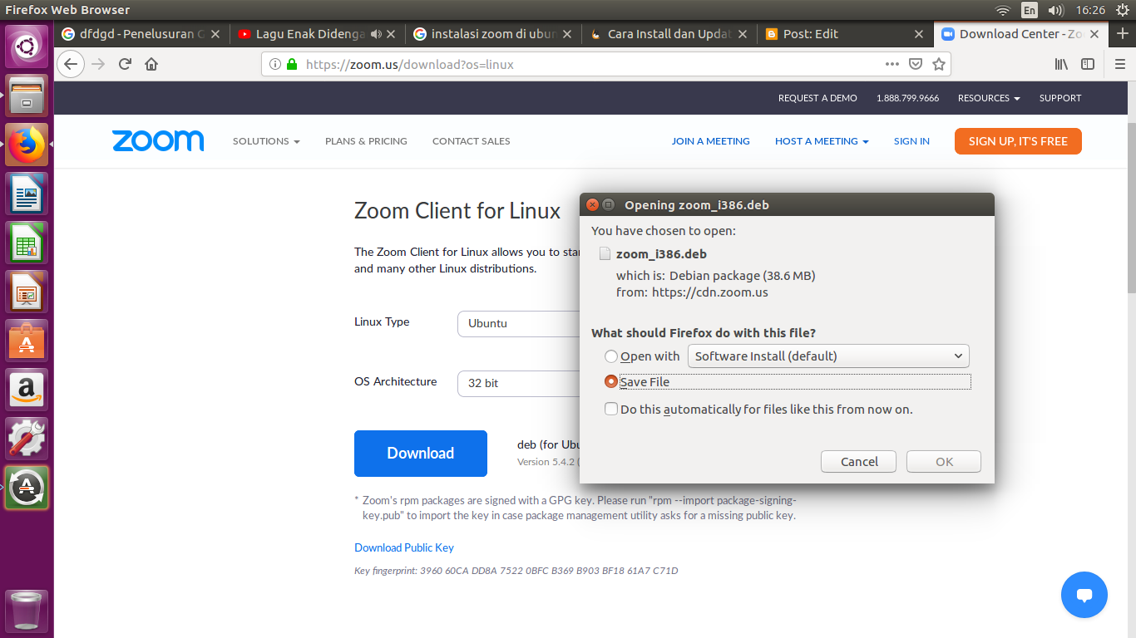Bookmark this page with the star icon

(x=941, y=64)
